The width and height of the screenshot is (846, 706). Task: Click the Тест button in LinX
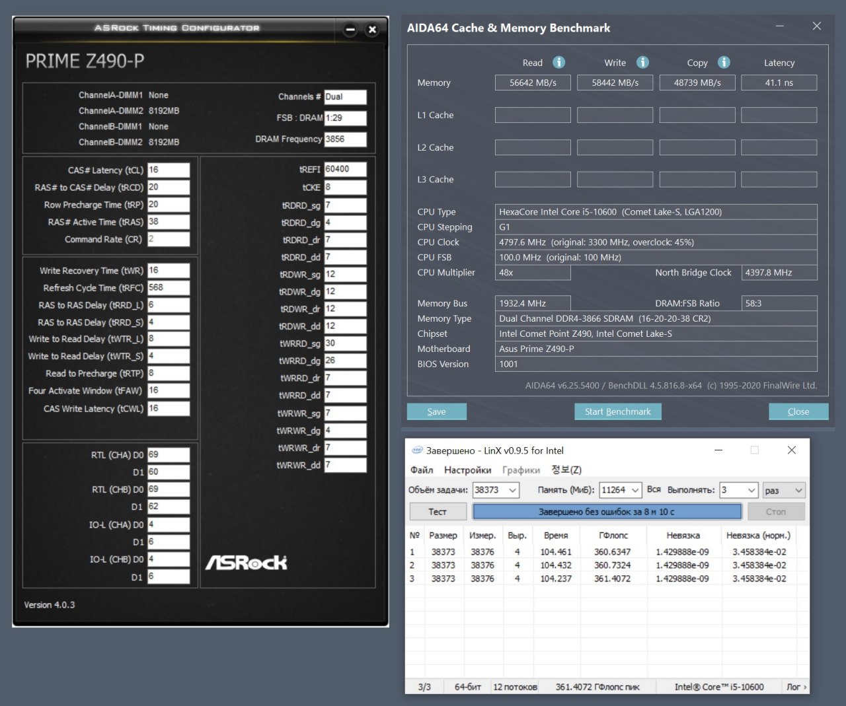438,512
